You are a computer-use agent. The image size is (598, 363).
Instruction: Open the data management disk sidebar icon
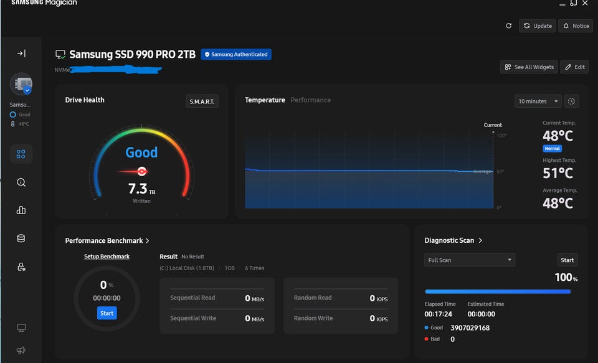tap(21, 238)
